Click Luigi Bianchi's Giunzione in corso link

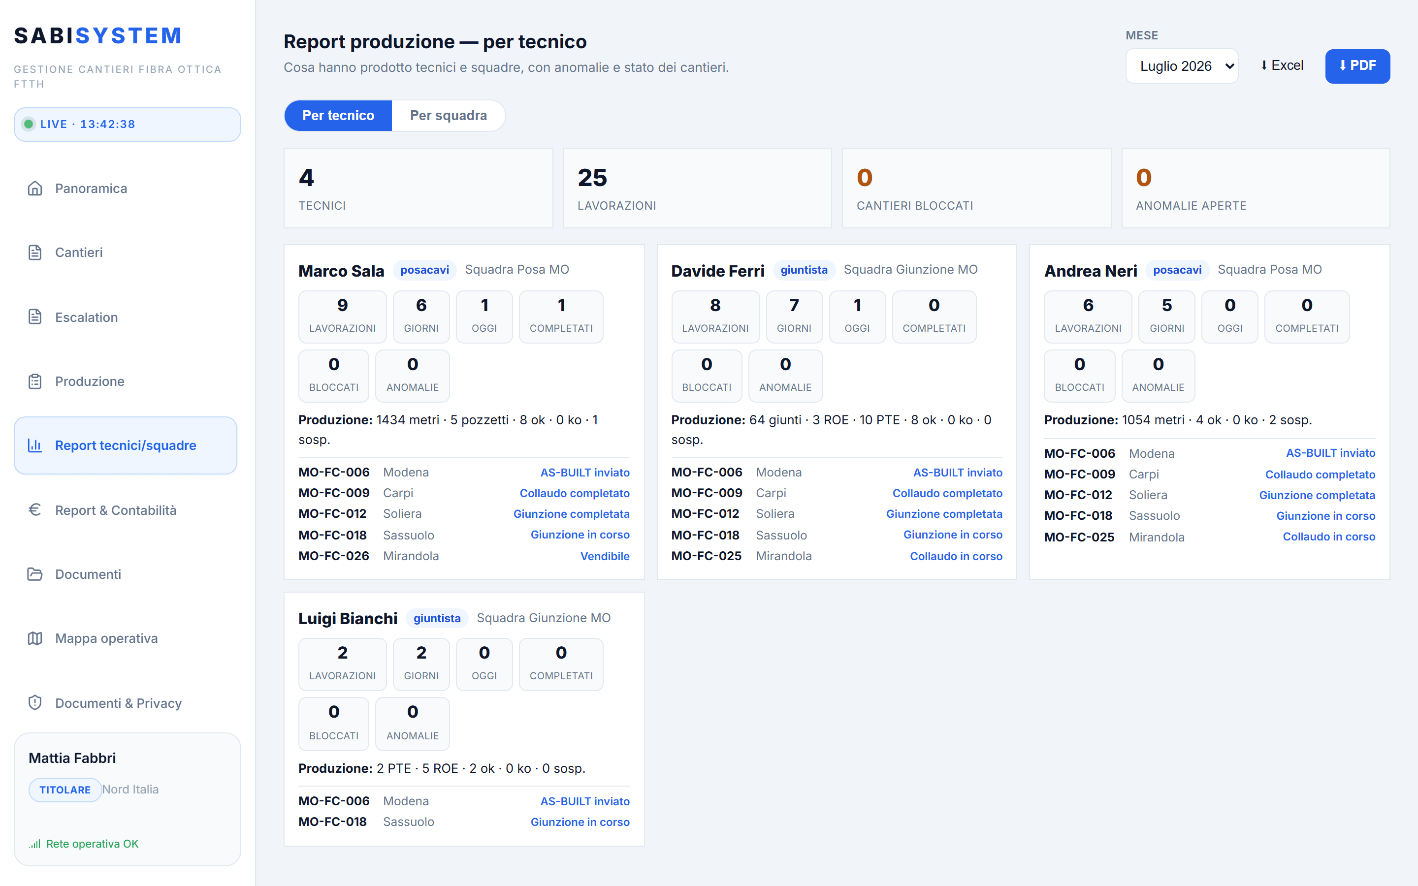580,822
